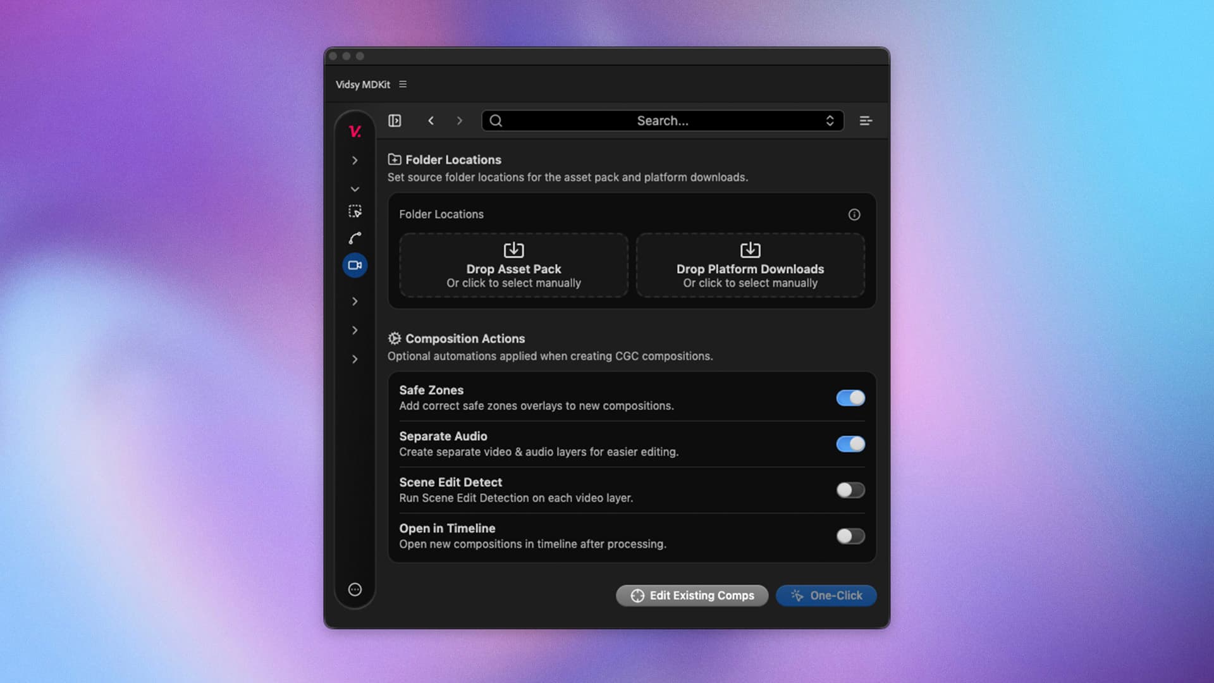Viewport: 1214px width, 683px height.
Task: Click Drop Asset Pack to select a folder
Action: 513,265
